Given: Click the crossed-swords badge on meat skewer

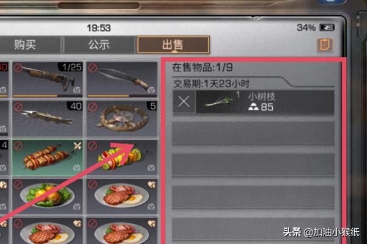Looking at the screenshot, I should [77, 146].
